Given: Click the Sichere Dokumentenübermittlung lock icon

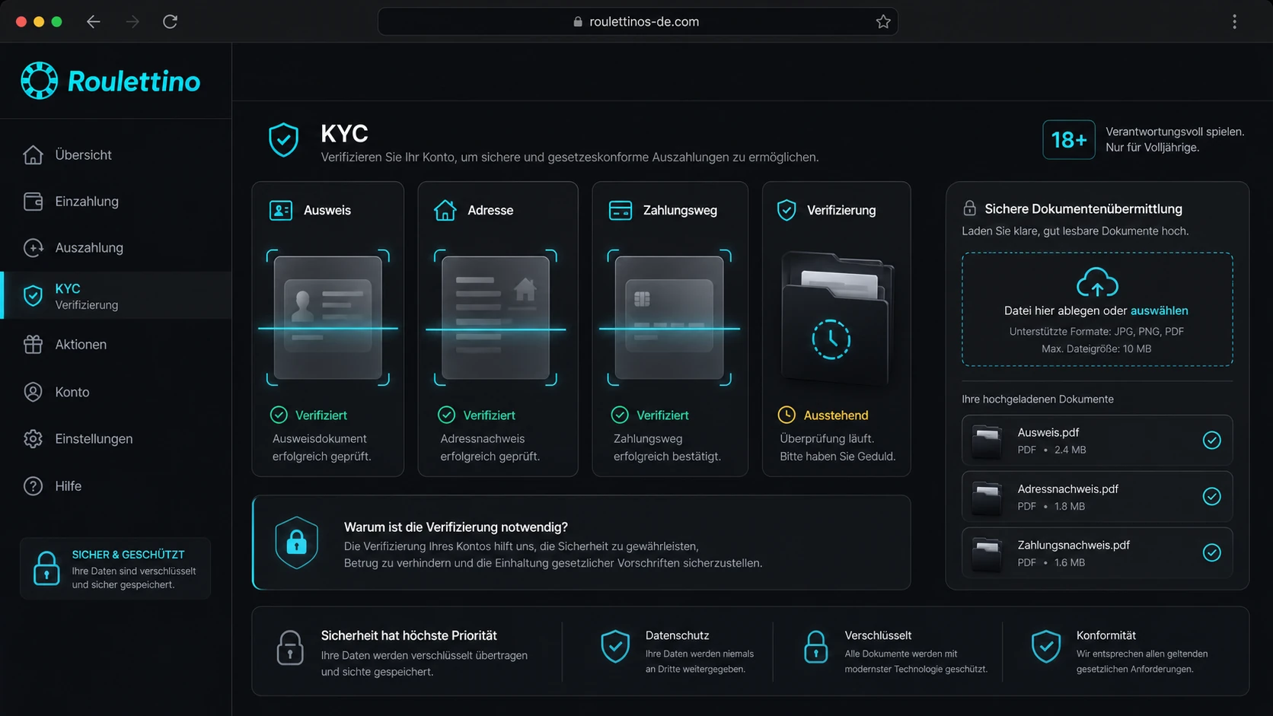Looking at the screenshot, I should click(969, 208).
